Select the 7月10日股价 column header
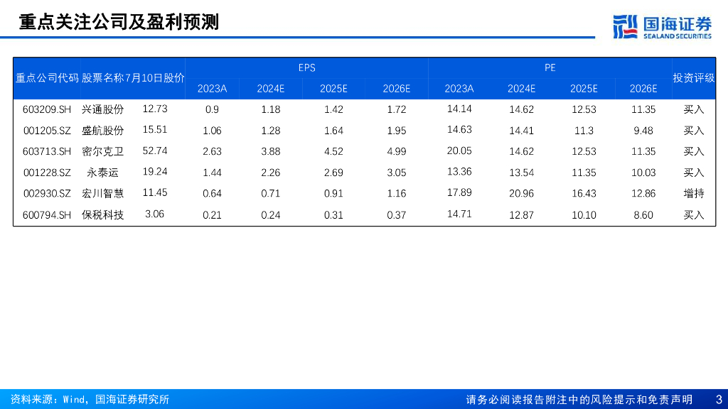This screenshot has width=728, height=409. coord(154,78)
